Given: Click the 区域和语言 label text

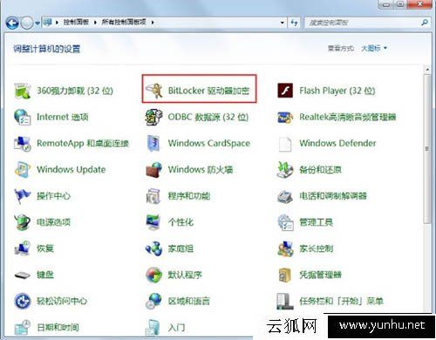Looking at the screenshot, I should pos(189,302).
